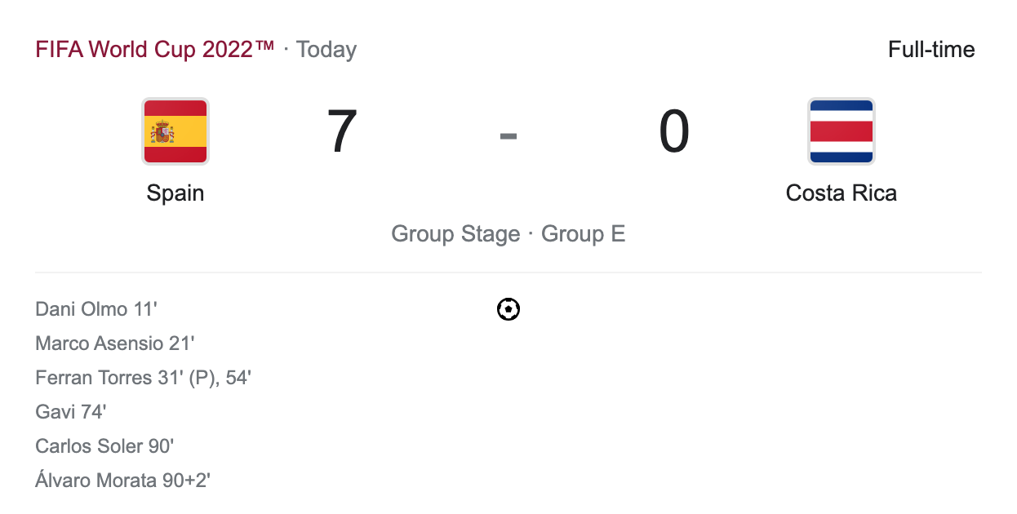Click Spain's score of 7
The image size is (1017, 514).
click(x=342, y=131)
